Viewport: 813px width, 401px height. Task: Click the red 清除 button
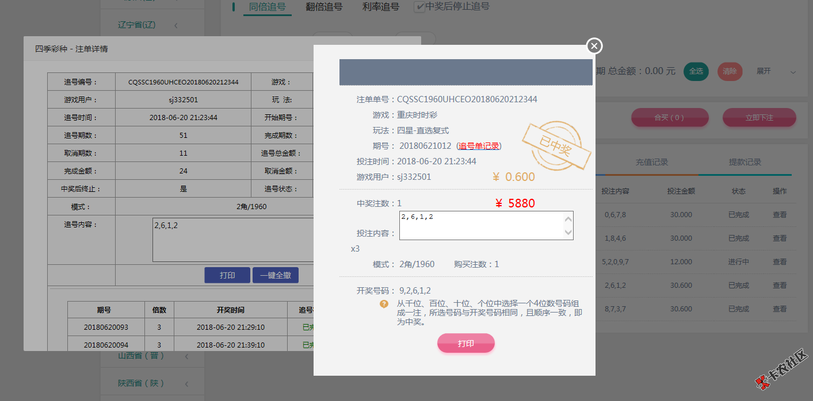[x=730, y=71]
